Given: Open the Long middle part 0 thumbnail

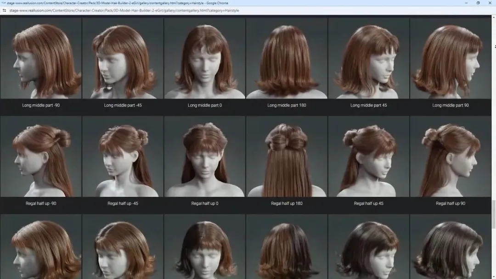Looking at the screenshot, I should (205, 58).
